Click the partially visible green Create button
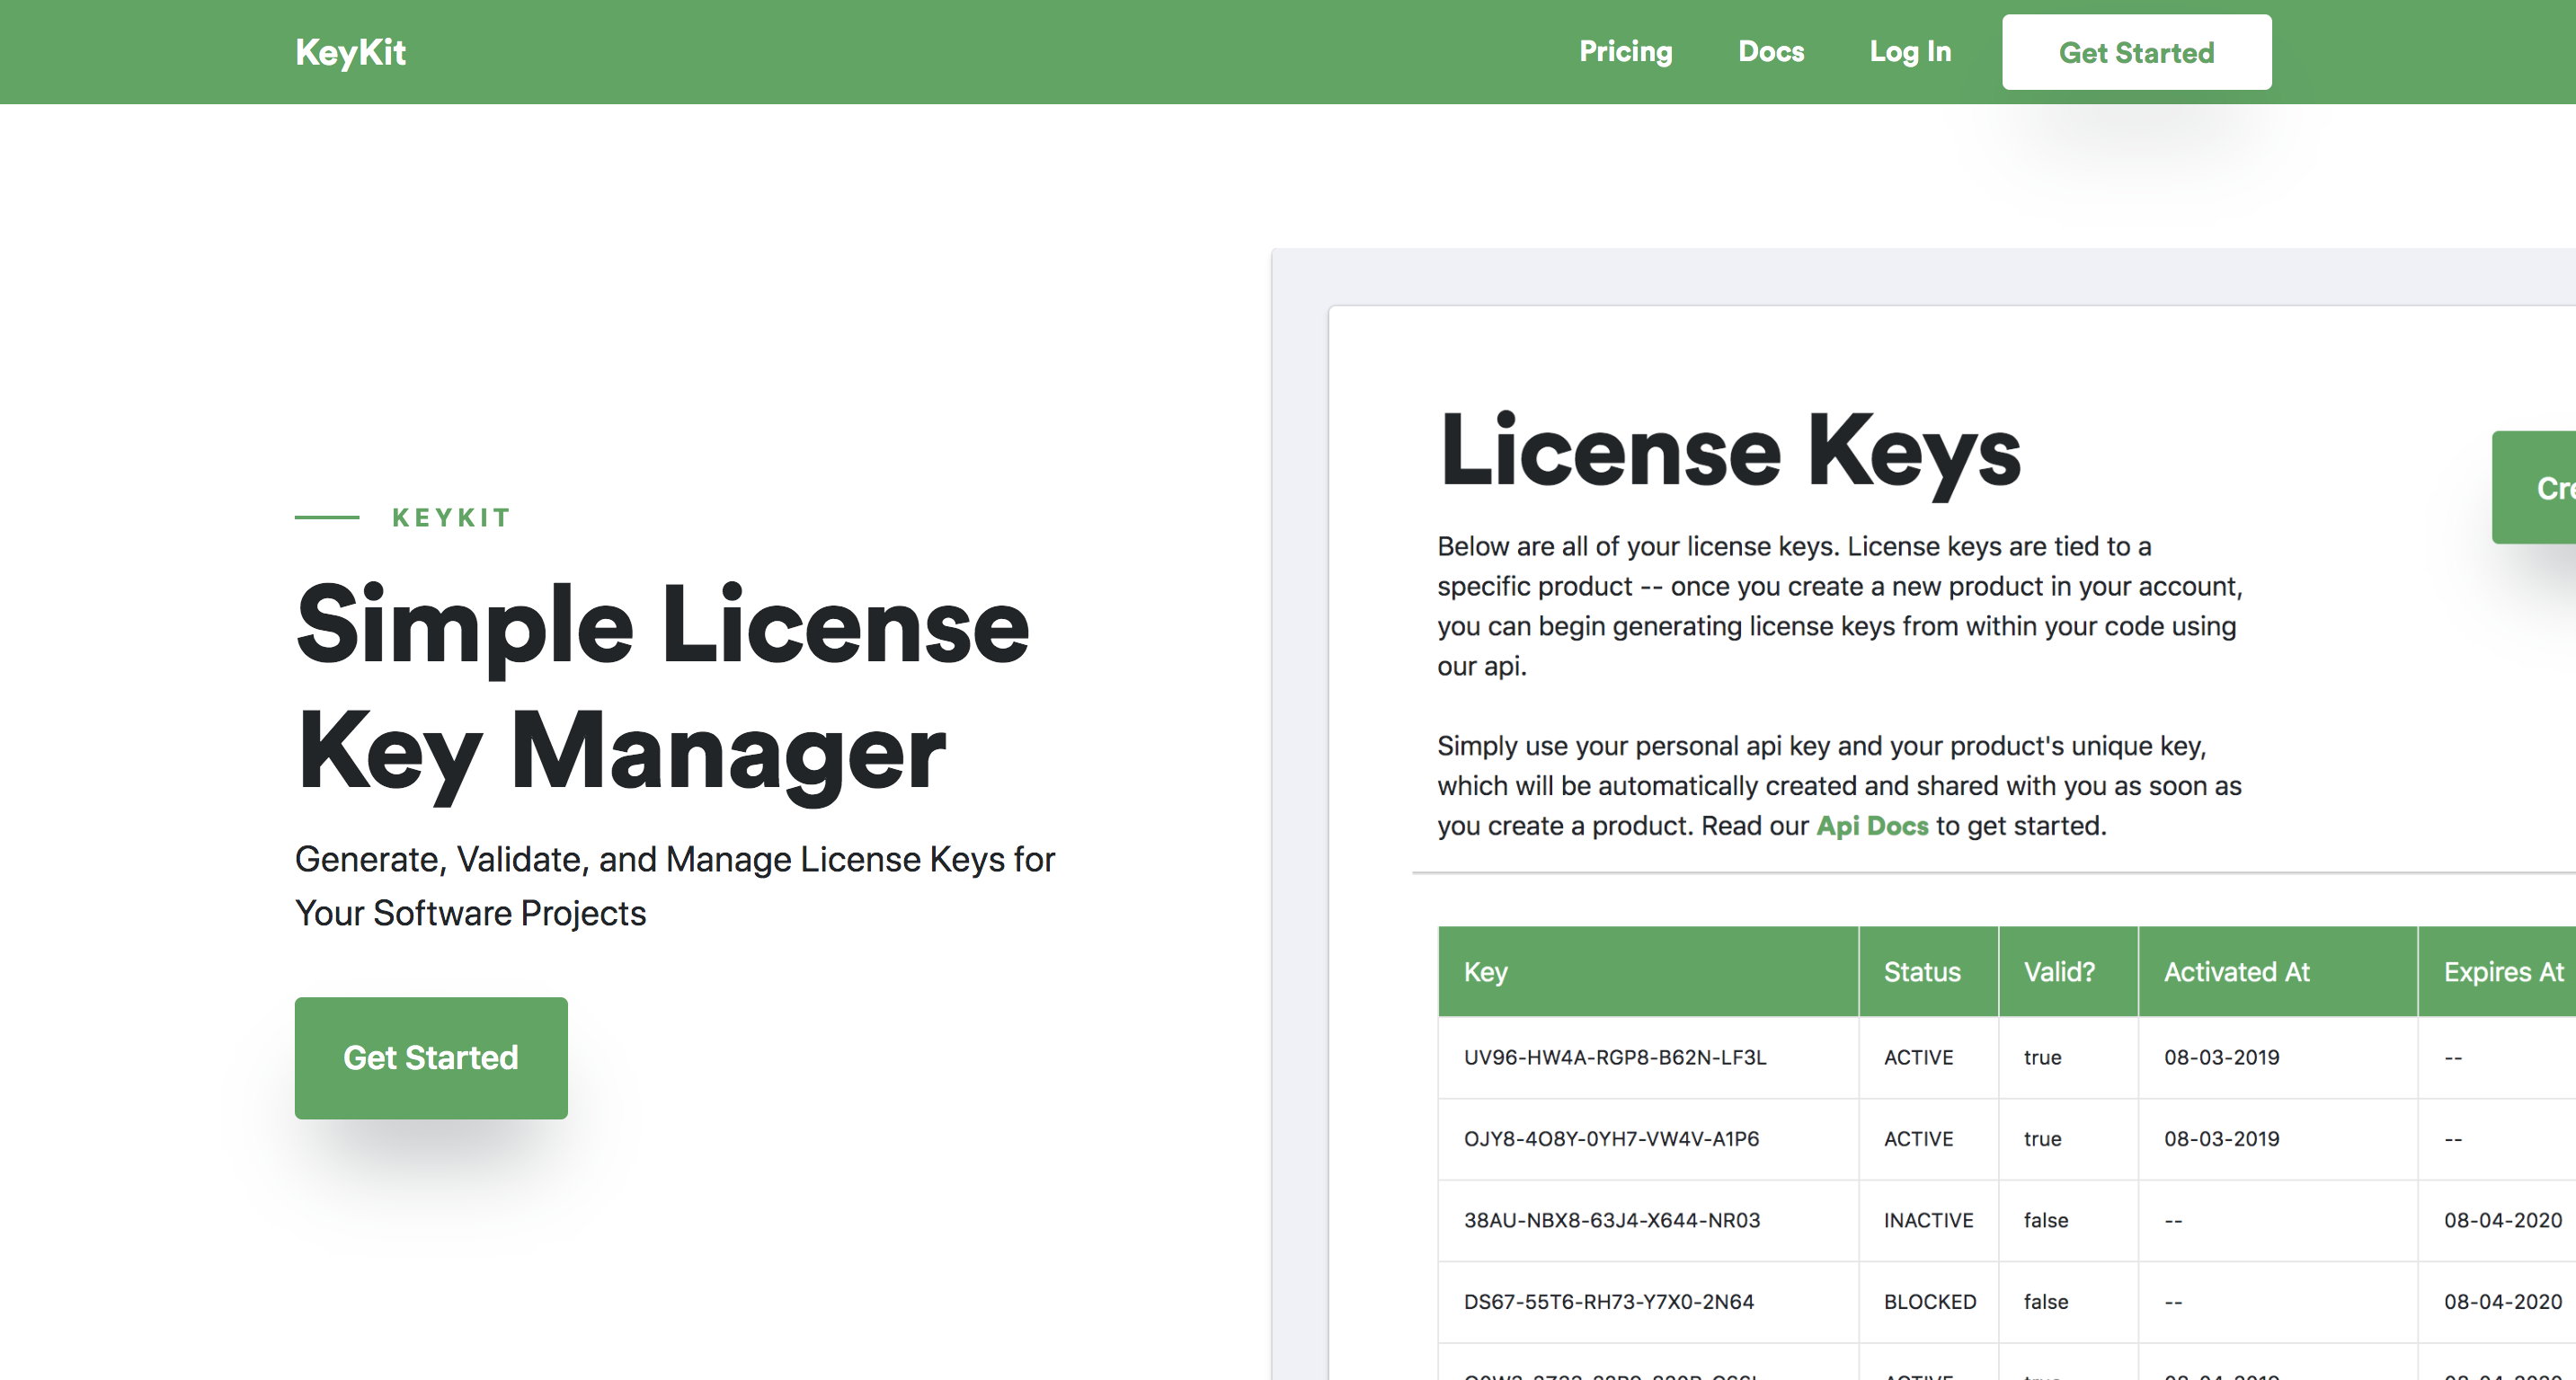Image resolution: width=2576 pixels, height=1380 pixels. (2534, 488)
